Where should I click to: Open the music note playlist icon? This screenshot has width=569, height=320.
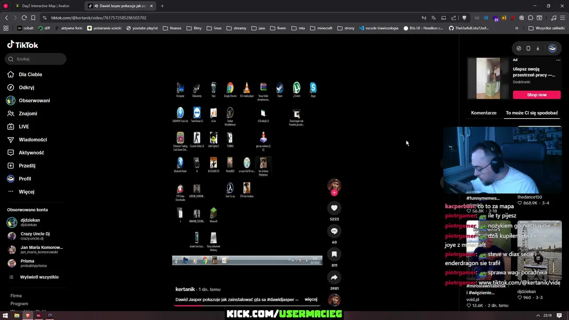click(x=553, y=18)
